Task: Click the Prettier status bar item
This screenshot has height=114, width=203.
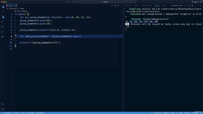Action: click(x=195, y=113)
